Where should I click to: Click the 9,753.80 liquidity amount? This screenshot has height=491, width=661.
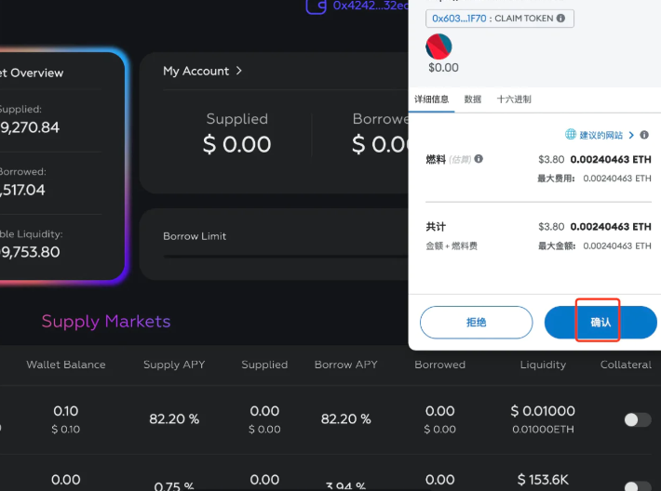pos(30,252)
